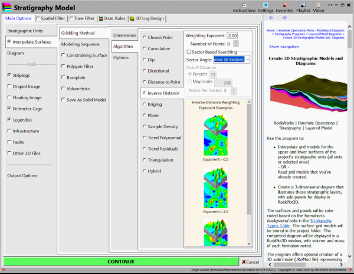Toggle Interpolate Surfaces checkbox
The image size is (354, 274).
tap(9, 41)
